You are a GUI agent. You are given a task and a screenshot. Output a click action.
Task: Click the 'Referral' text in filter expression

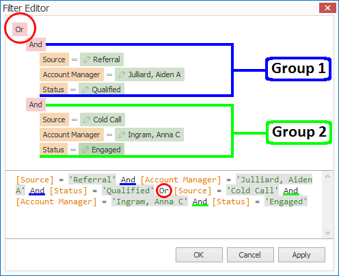click(x=92, y=180)
